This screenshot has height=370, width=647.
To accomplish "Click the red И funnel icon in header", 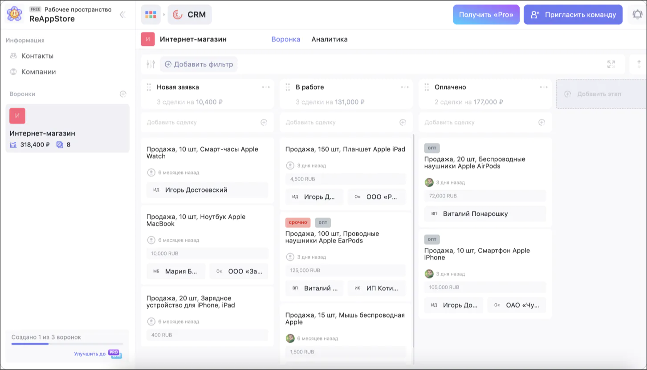I will pyautogui.click(x=148, y=39).
